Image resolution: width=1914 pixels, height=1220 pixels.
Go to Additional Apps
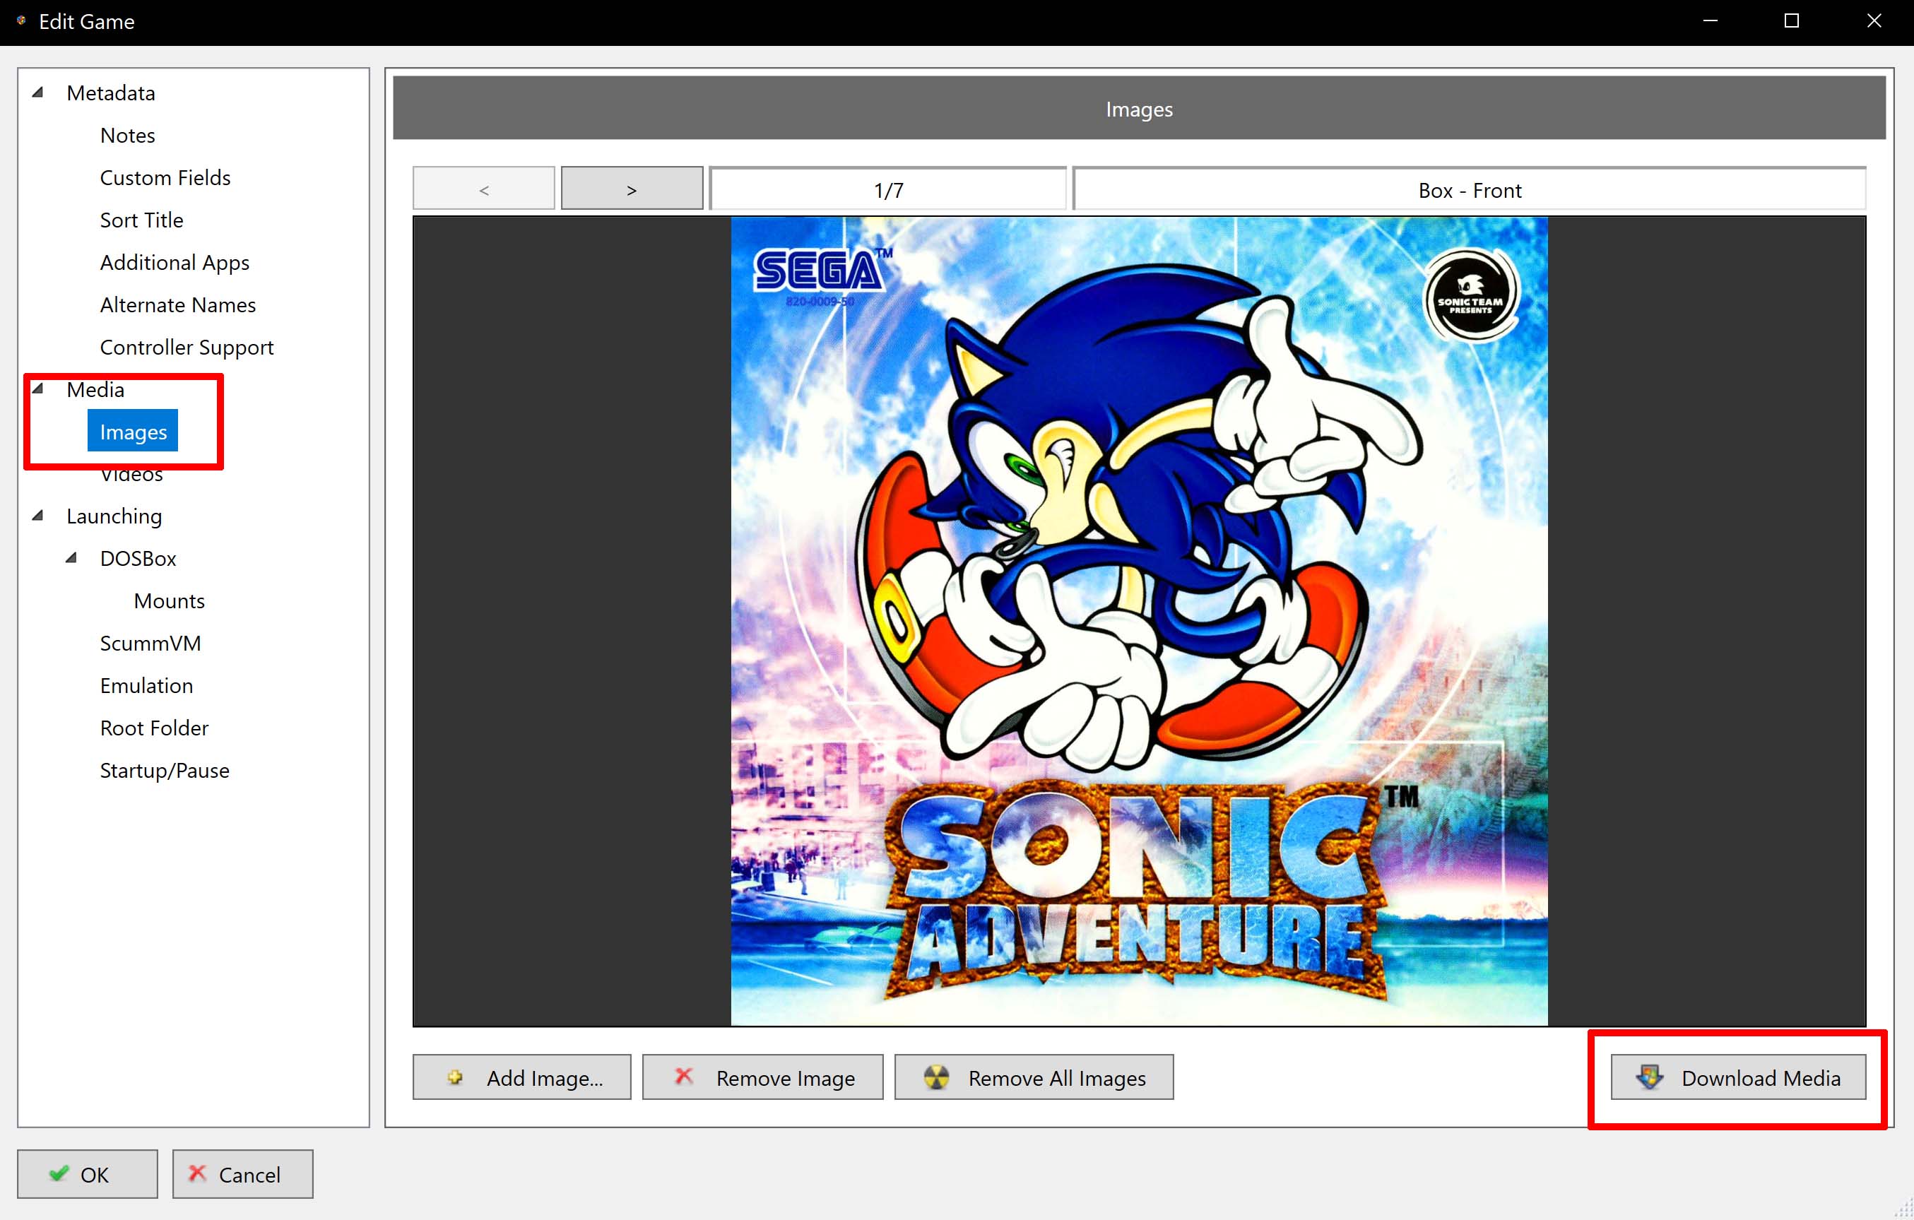(x=175, y=262)
